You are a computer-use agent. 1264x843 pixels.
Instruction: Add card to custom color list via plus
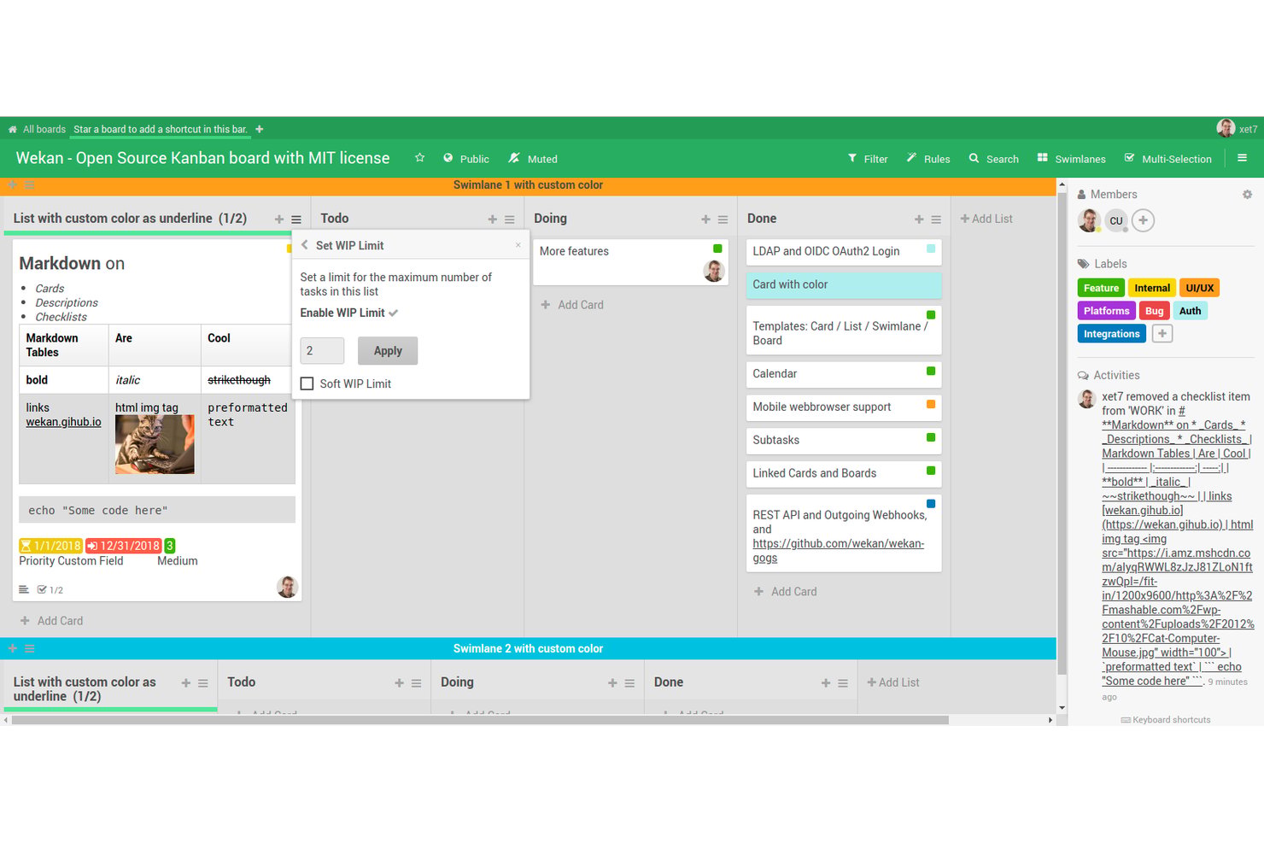[x=279, y=220]
